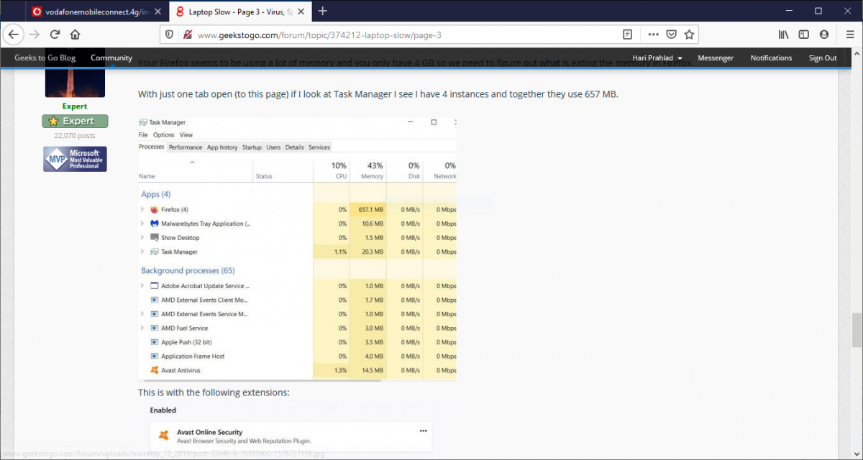
Task: Maximize the Firefox window
Action: point(818,11)
